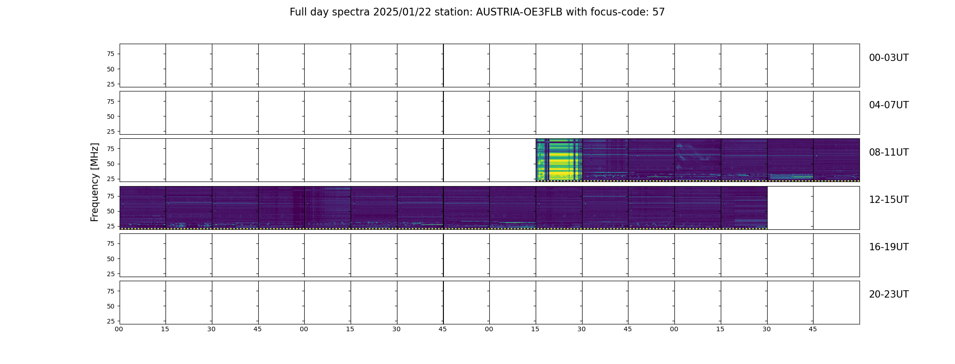
Task: Select the 20-23UT row label
Action: pos(889,294)
